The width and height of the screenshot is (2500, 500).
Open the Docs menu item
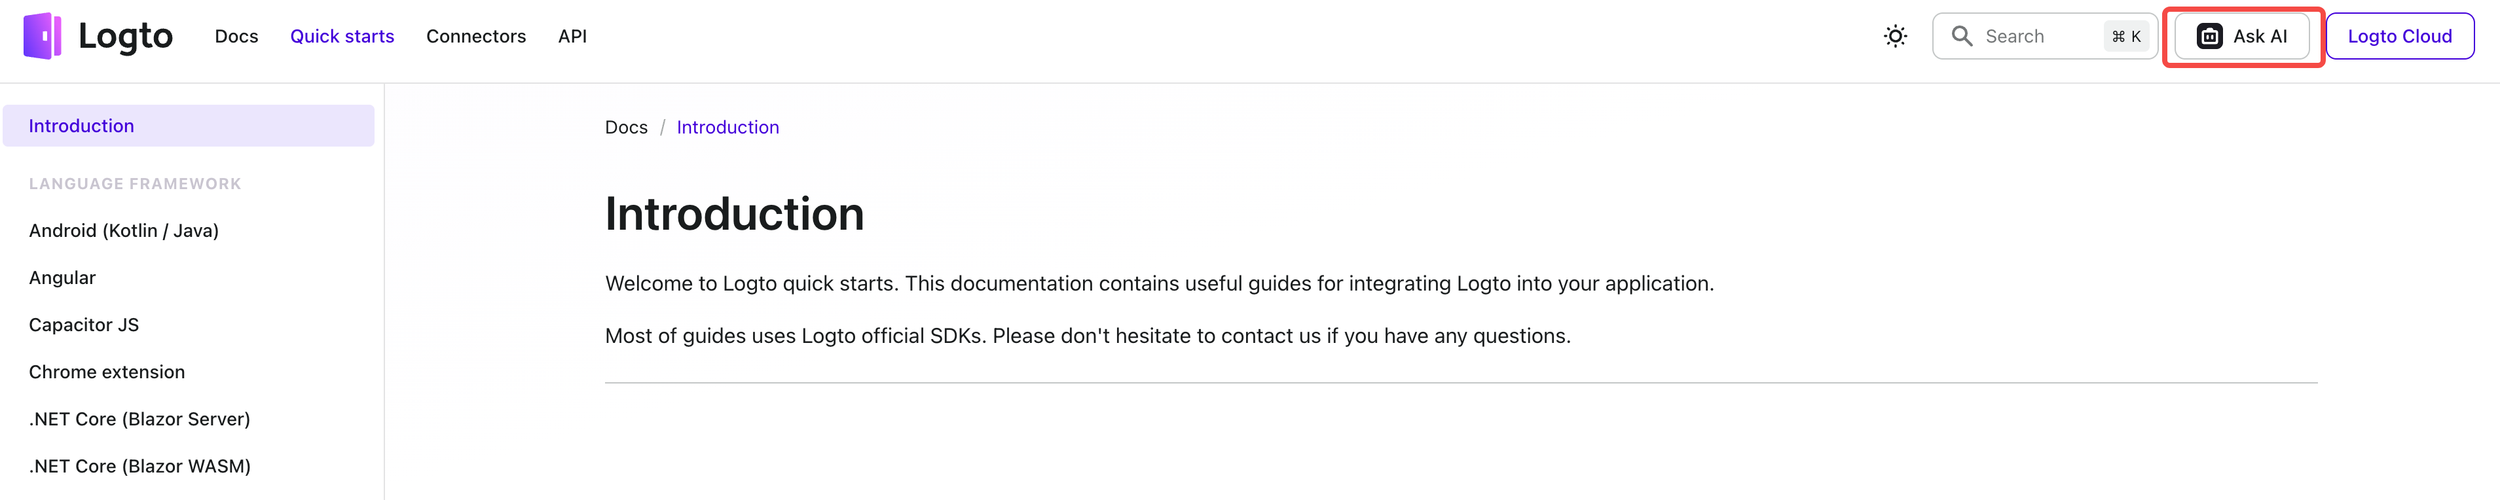click(236, 36)
